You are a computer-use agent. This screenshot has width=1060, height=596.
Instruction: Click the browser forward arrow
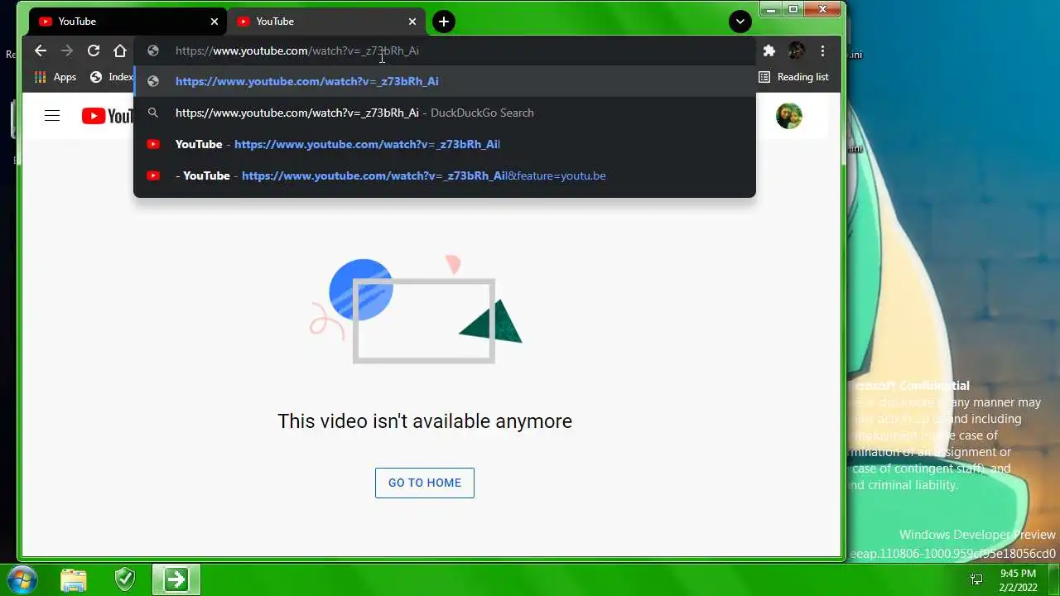click(67, 50)
